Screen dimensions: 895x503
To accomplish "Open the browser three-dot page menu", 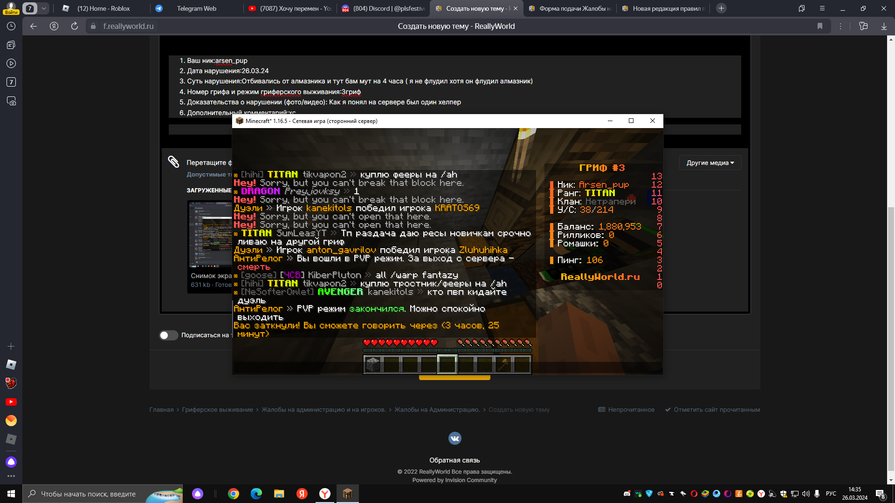I will click(x=840, y=27).
